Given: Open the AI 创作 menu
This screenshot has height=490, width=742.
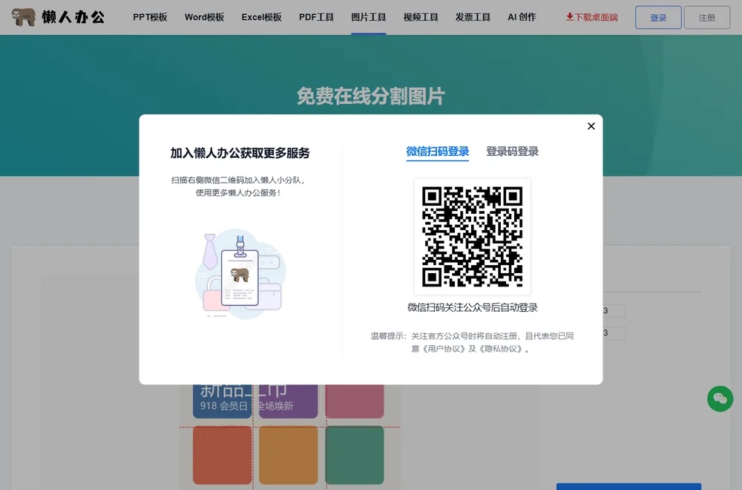Looking at the screenshot, I should (522, 17).
